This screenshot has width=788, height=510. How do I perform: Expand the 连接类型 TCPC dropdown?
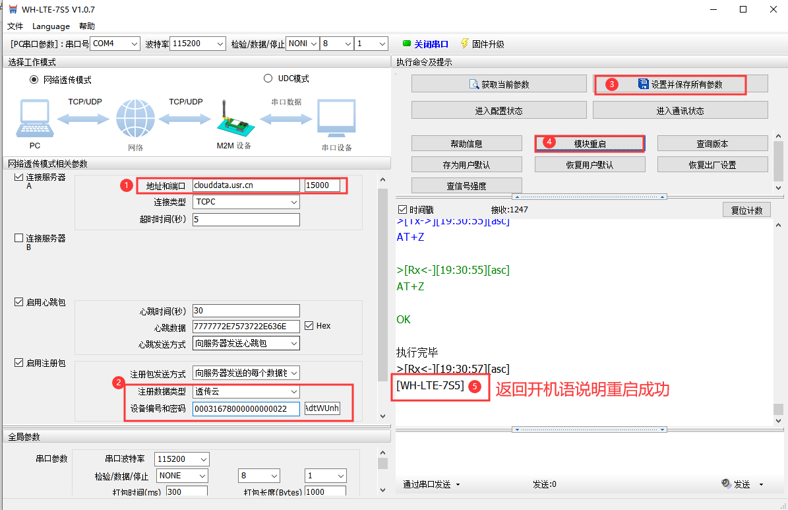point(294,203)
